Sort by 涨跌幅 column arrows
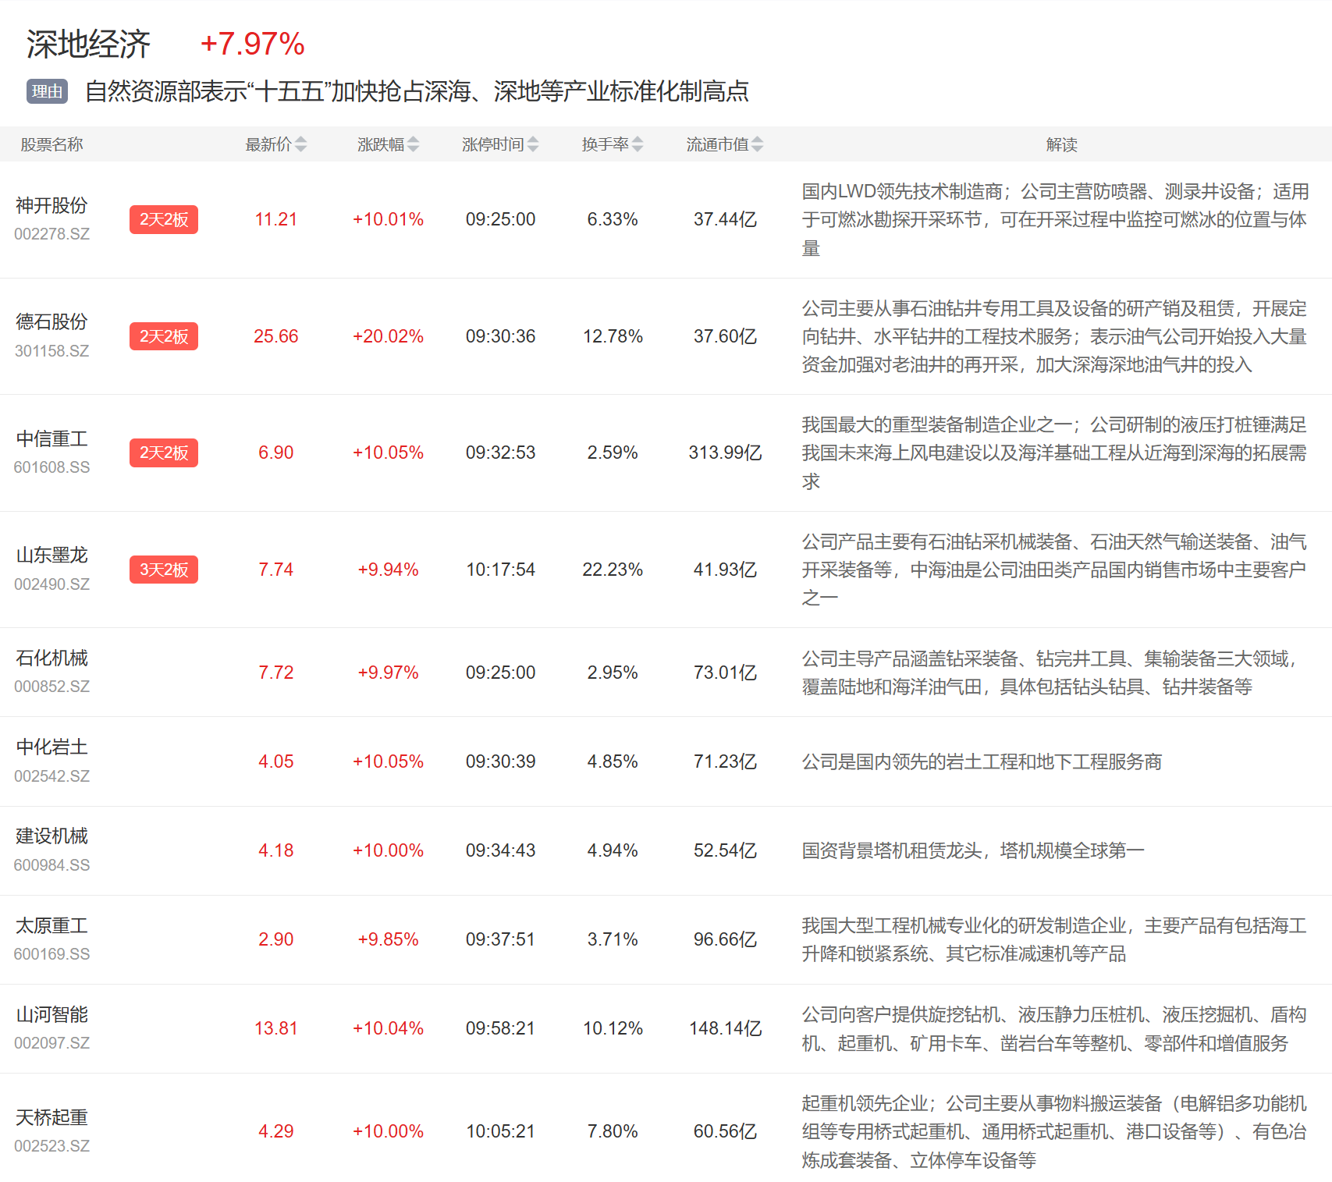 click(413, 144)
